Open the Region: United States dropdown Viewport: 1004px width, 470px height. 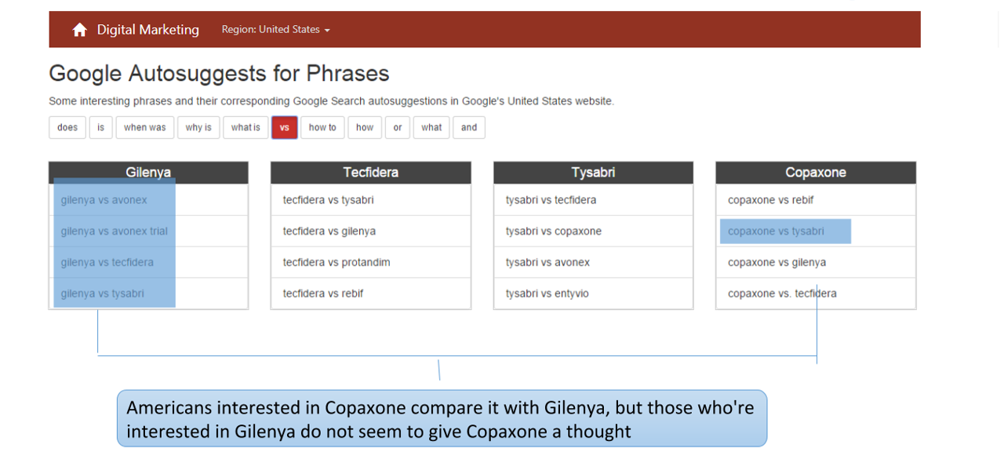[x=276, y=30]
